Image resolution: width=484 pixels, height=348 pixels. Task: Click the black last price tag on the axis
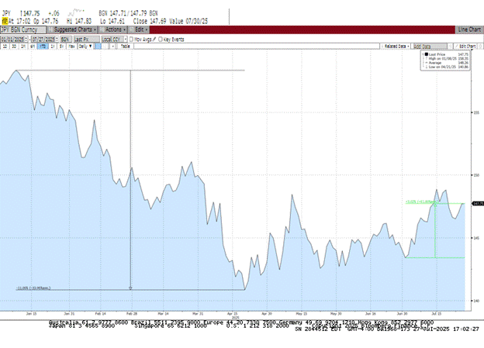coord(478,204)
